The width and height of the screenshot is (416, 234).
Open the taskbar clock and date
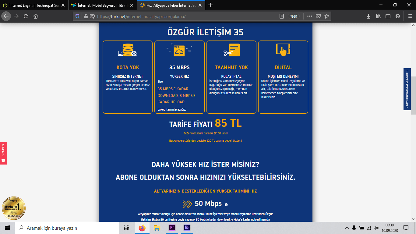pos(390,228)
